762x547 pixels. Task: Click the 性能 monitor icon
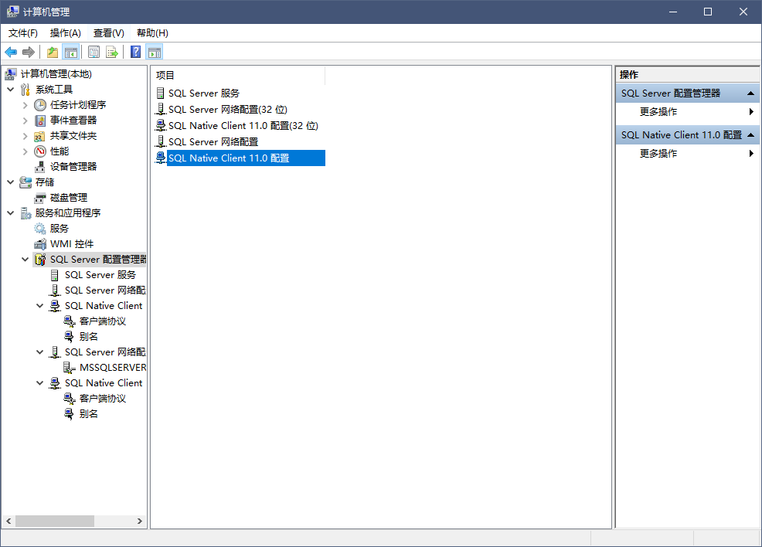click(x=40, y=151)
